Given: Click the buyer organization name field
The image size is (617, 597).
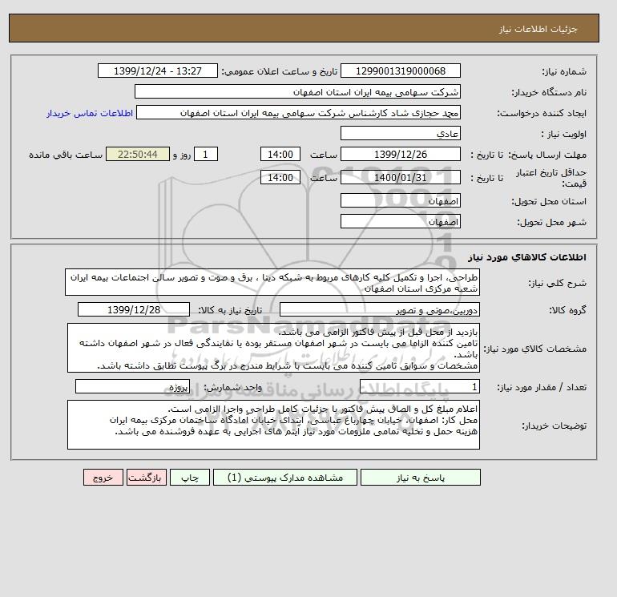Looking at the screenshot, I should click(297, 91).
